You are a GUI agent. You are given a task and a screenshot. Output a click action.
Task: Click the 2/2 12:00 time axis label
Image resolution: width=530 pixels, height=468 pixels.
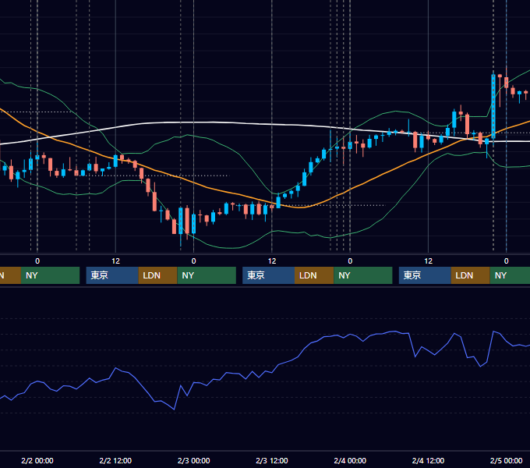pos(115,460)
